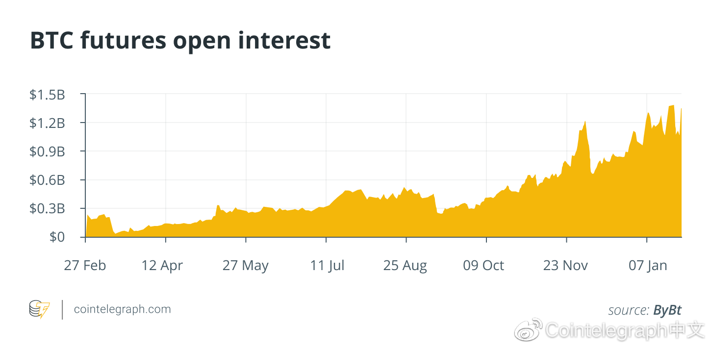The image size is (711, 349).
Task: Select the 23 Nov date marker
Action: pos(565,266)
